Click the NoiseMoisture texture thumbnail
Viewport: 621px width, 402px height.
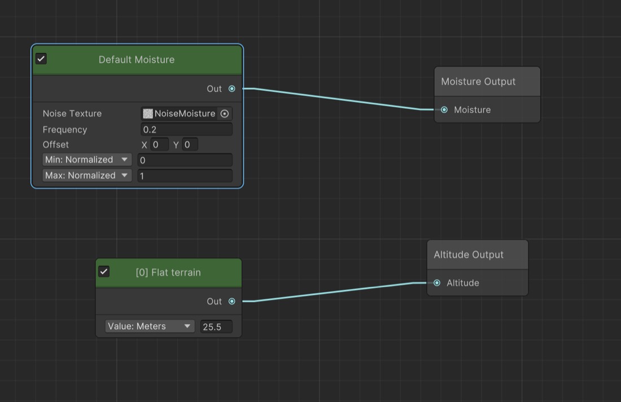click(148, 113)
